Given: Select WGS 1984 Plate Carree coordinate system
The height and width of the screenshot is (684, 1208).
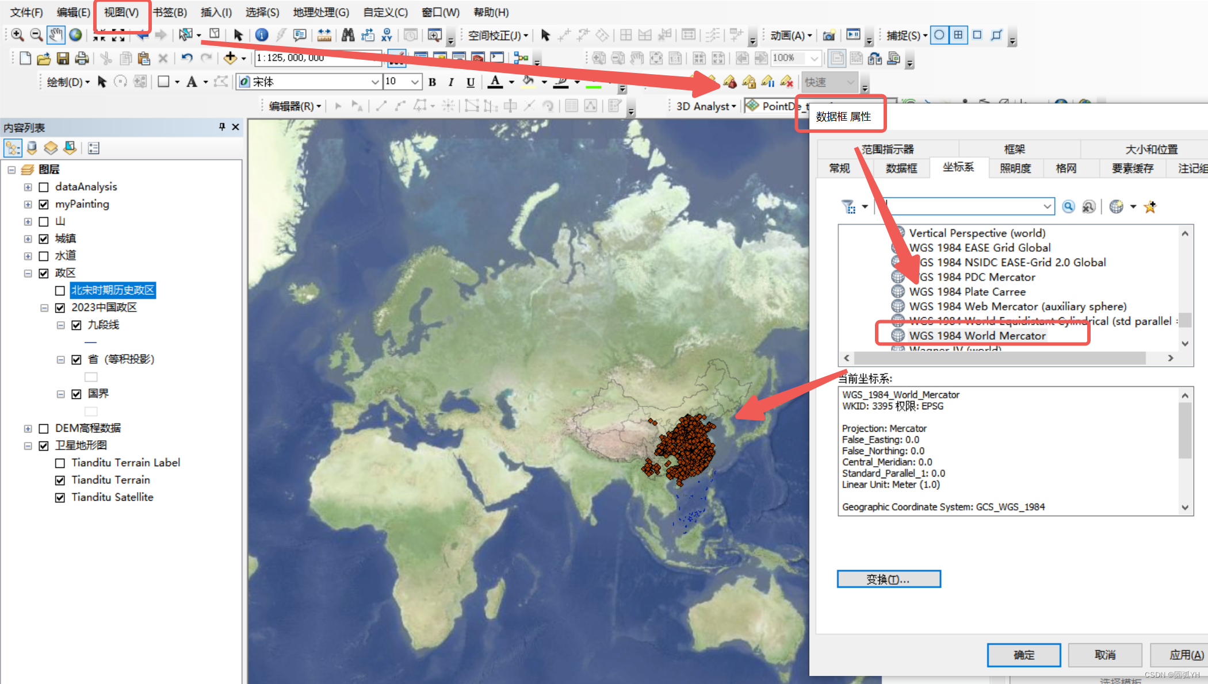Looking at the screenshot, I should (x=966, y=292).
